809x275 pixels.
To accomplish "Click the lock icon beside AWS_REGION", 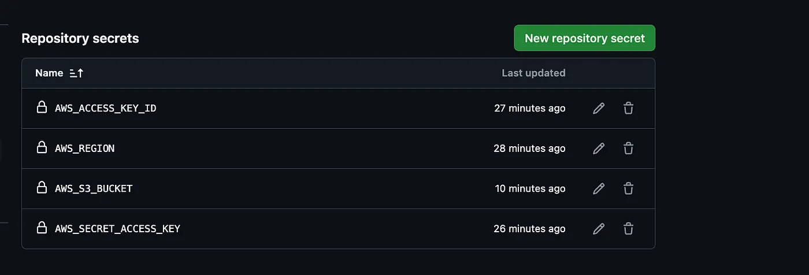I will tap(42, 148).
